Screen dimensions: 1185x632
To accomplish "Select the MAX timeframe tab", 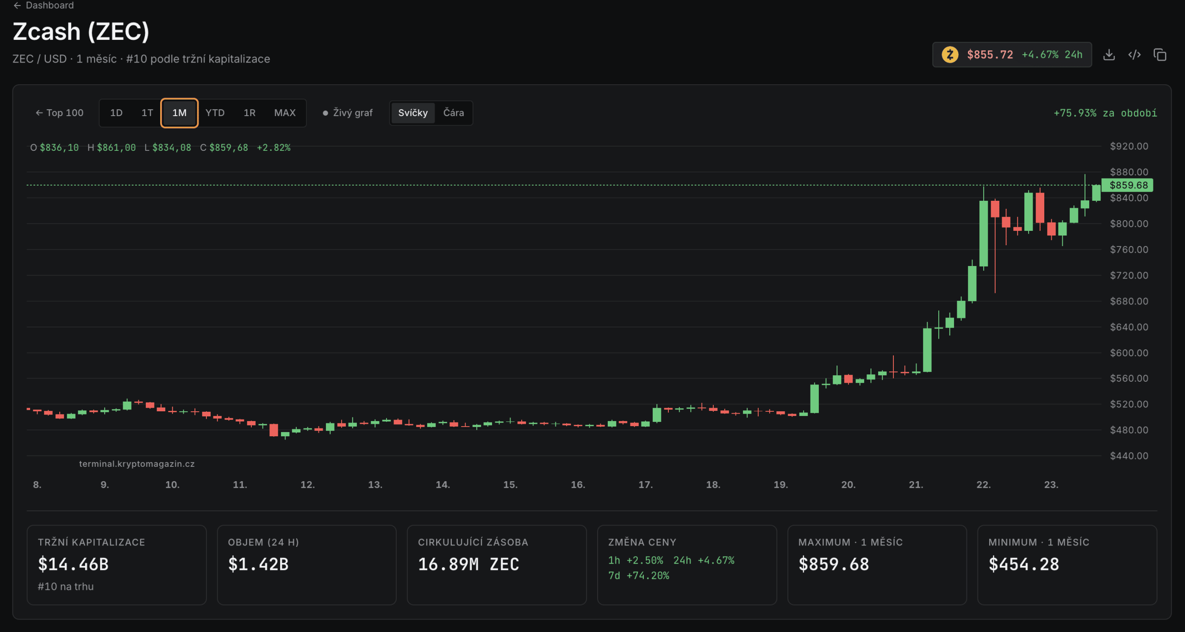I will (285, 113).
